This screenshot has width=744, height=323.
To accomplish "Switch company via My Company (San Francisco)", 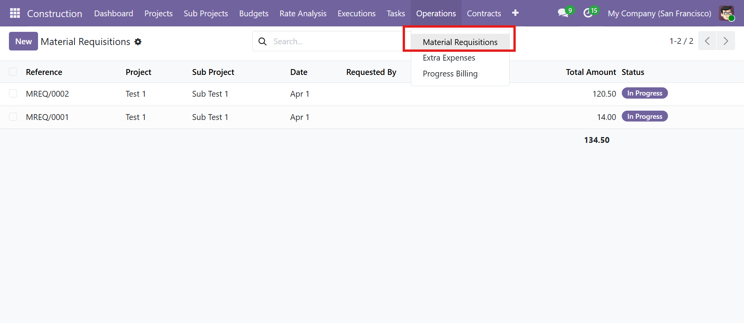I will [x=659, y=13].
